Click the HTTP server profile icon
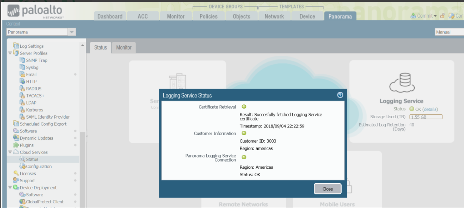464x208 pixels. tap(22, 81)
